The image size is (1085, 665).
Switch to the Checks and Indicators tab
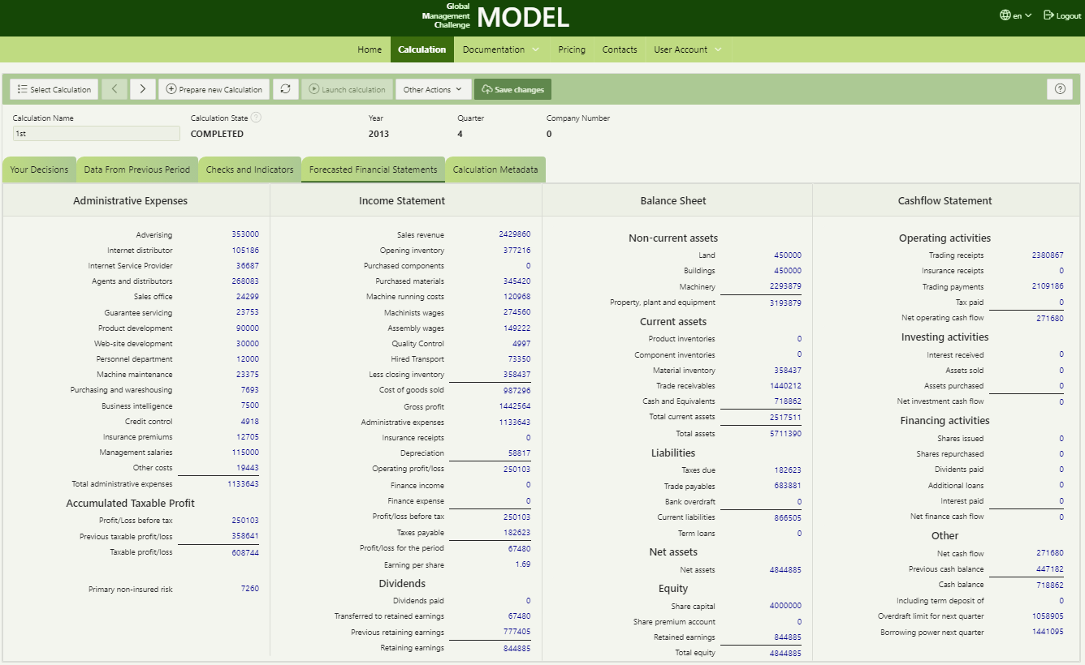(249, 169)
